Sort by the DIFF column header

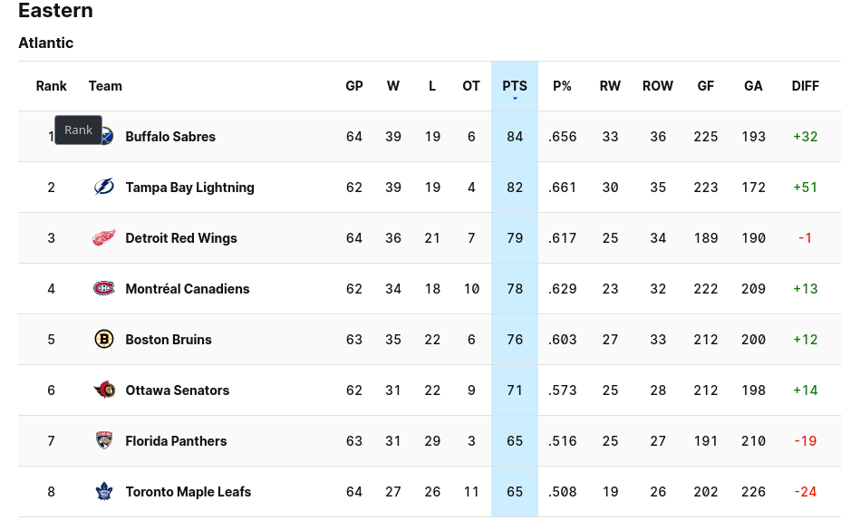tap(805, 86)
